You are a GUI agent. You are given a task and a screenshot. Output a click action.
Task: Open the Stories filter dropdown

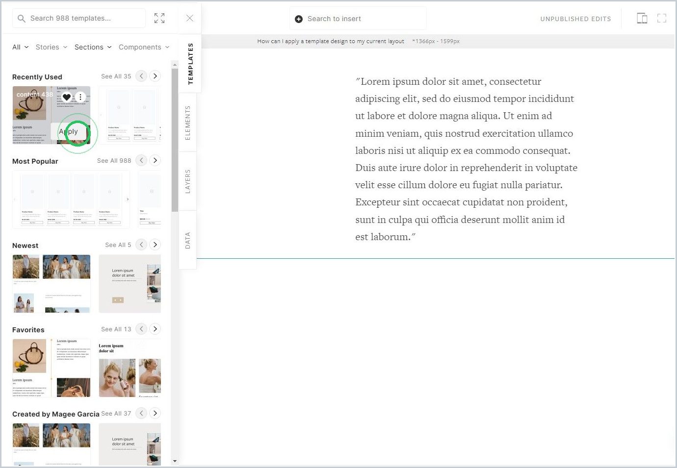pyautogui.click(x=51, y=47)
